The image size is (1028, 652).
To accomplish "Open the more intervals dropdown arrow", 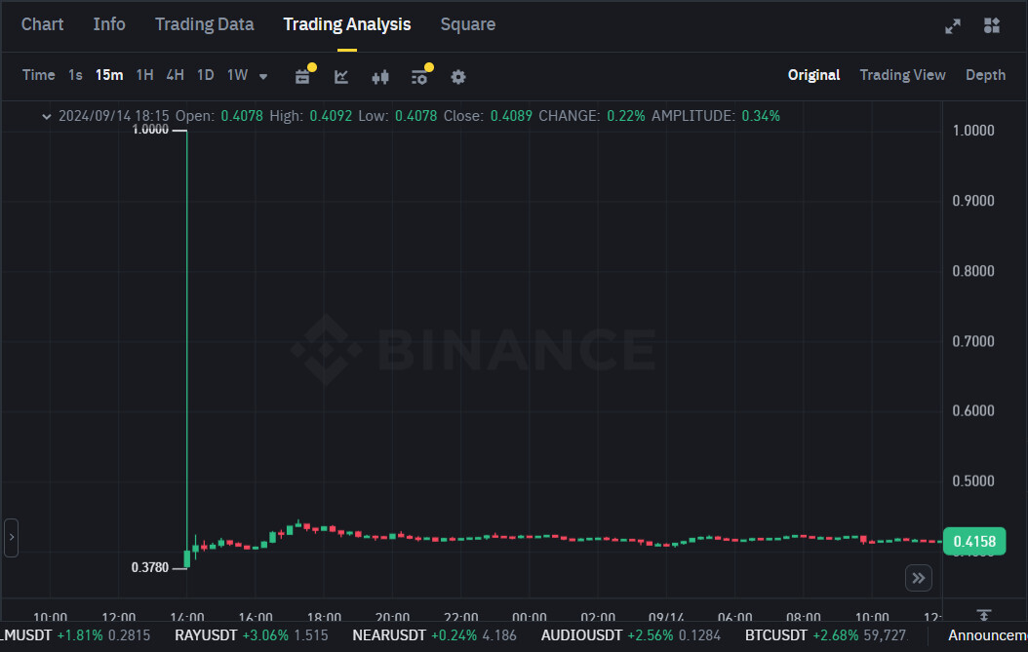I will tap(263, 77).
